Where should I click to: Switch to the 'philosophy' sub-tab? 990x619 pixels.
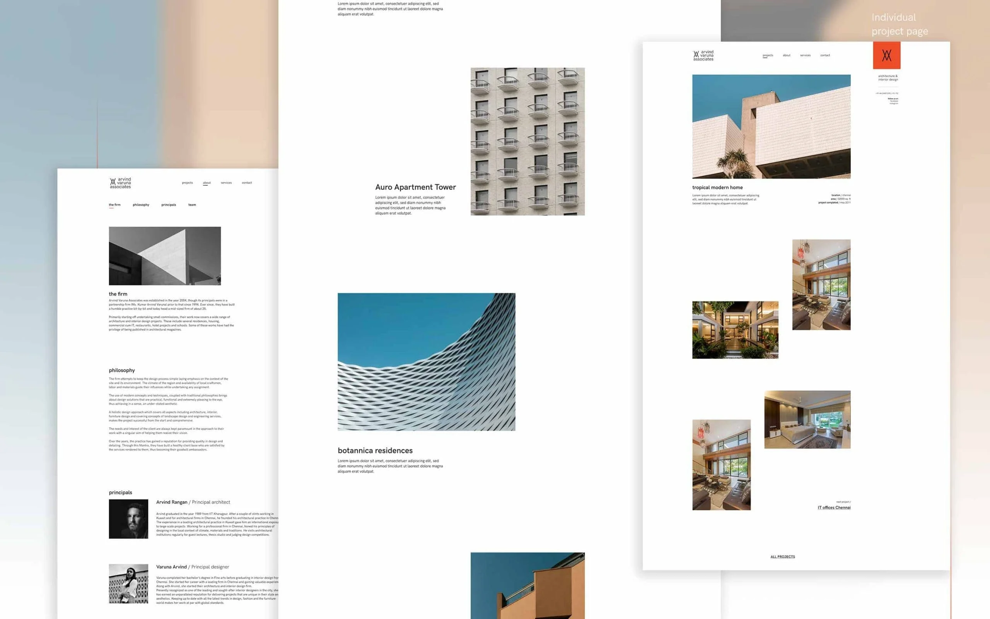pyautogui.click(x=141, y=205)
